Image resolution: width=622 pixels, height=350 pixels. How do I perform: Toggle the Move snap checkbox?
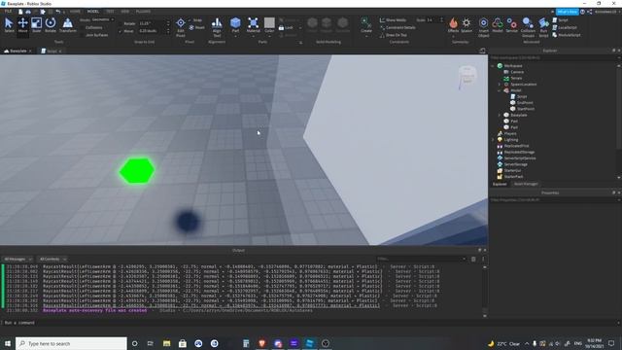(x=121, y=31)
